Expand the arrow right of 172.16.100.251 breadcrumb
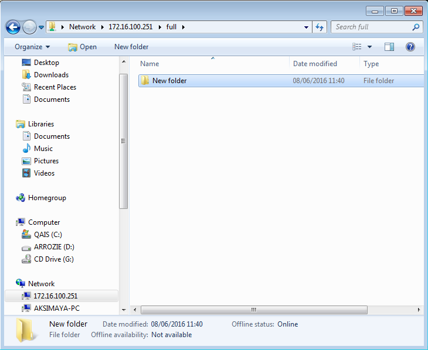The width and height of the screenshot is (428, 350). 159,27
